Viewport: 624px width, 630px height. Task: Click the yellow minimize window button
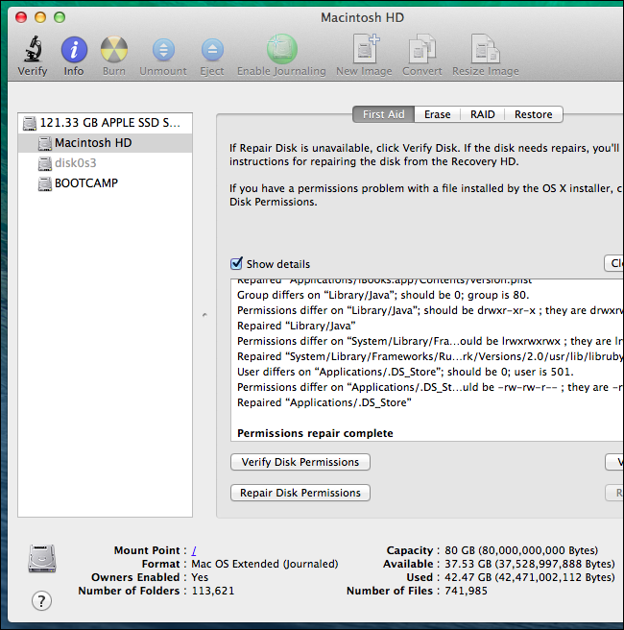point(40,17)
